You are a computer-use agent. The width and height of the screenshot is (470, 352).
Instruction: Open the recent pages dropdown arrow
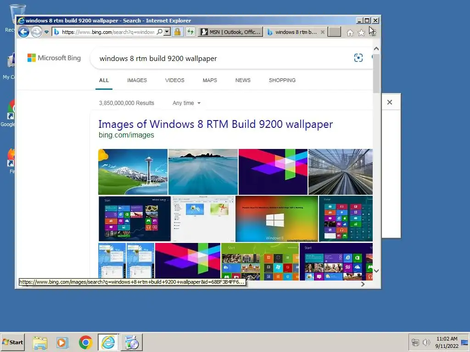(x=46, y=32)
